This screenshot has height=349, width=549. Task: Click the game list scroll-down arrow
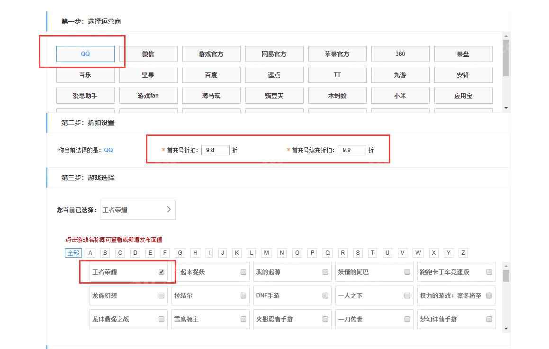pyautogui.click(x=506, y=329)
